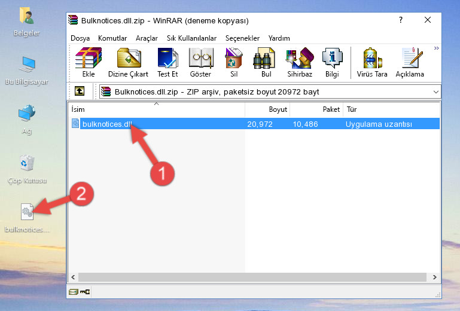The image size is (460, 311).
Task: Click the key password icon in status bar
Action: (x=85, y=292)
